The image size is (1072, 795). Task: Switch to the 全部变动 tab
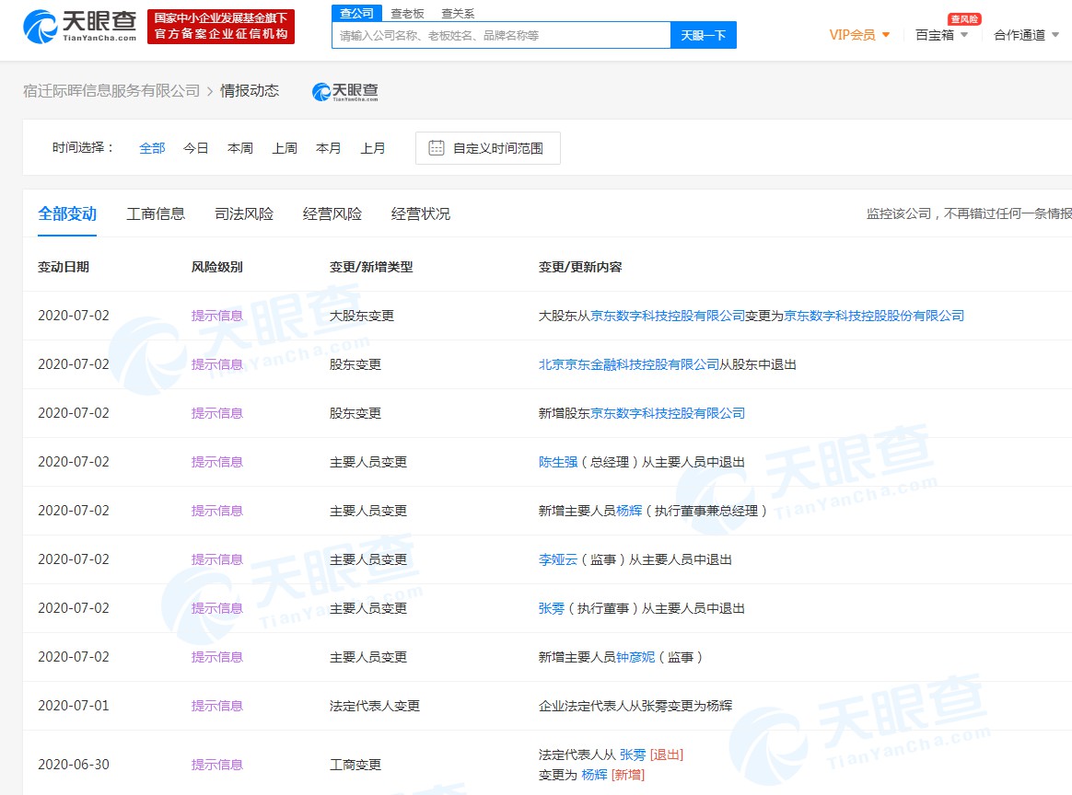pyautogui.click(x=67, y=213)
